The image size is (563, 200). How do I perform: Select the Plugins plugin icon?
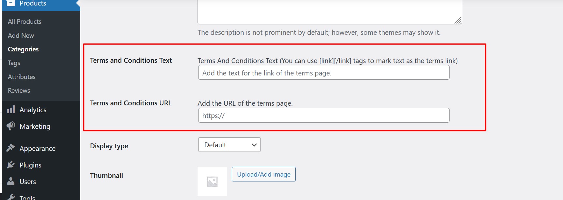[11, 165]
